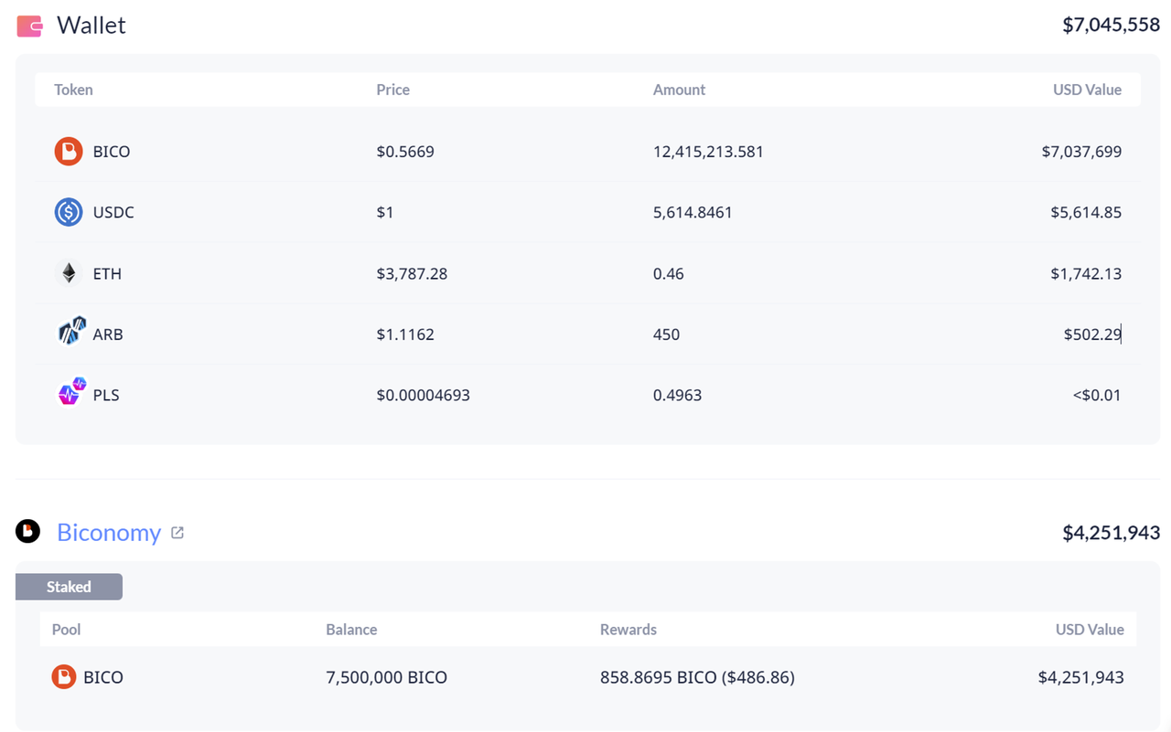The height and width of the screenshot is (732, 1171).
Task: Click the black Biconomy logo icon
Action: coord(28,530)
